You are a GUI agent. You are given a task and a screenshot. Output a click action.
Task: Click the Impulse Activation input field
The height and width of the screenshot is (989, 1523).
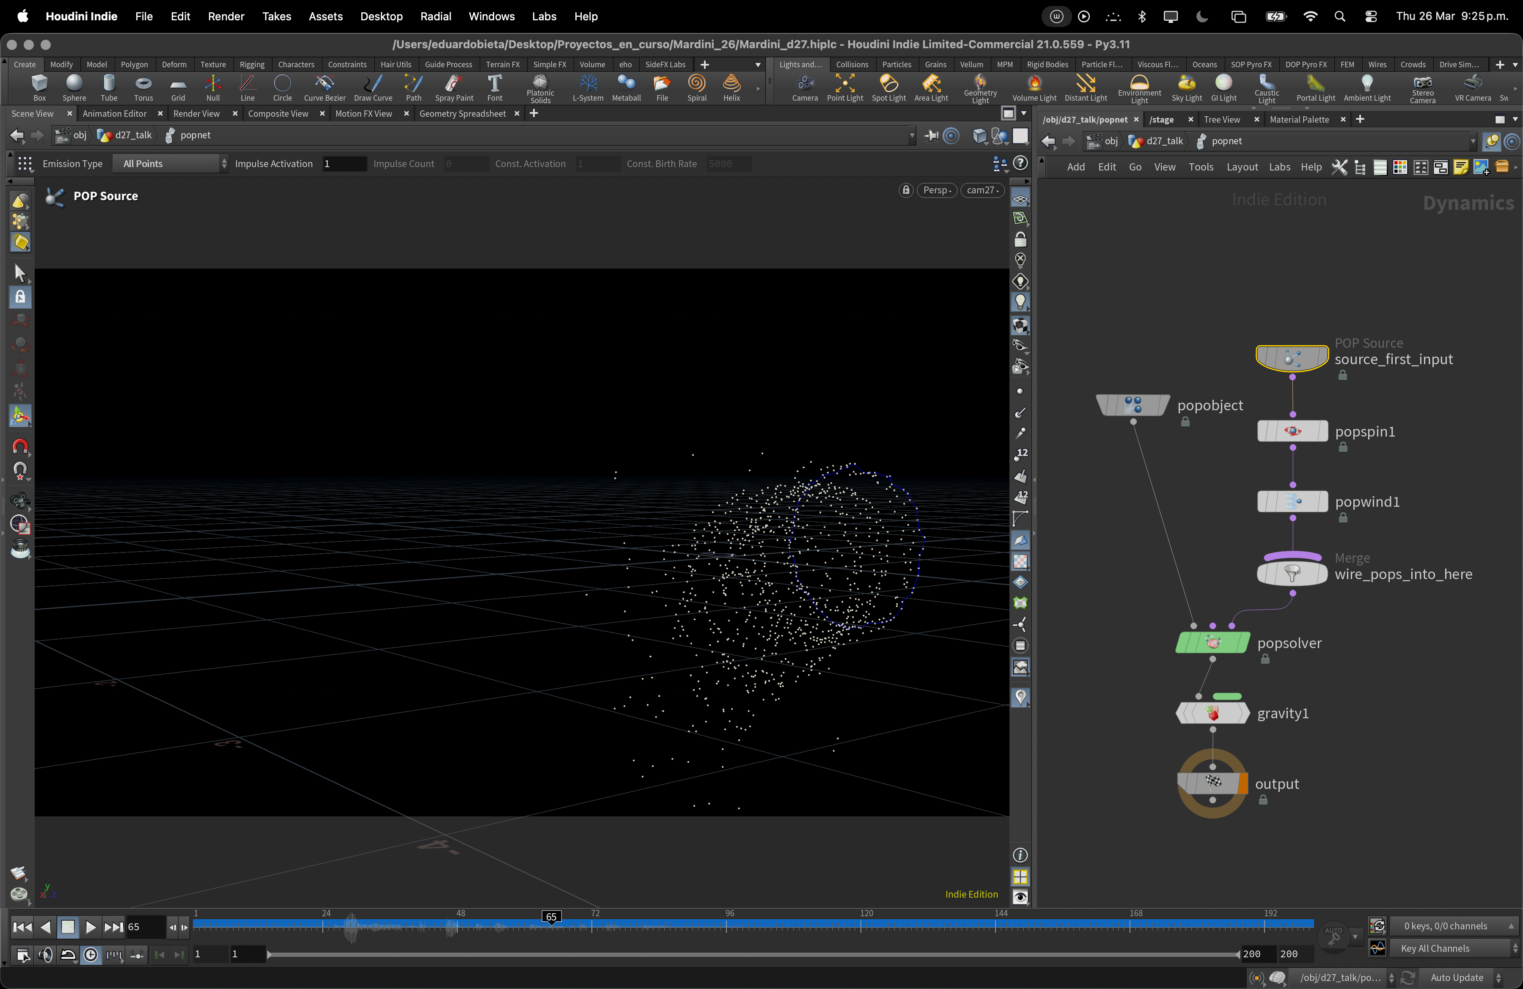click(x=344, y=164)
